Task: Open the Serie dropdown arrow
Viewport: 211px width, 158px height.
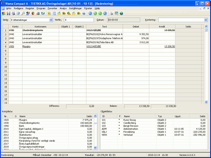Action: point(51,20)
